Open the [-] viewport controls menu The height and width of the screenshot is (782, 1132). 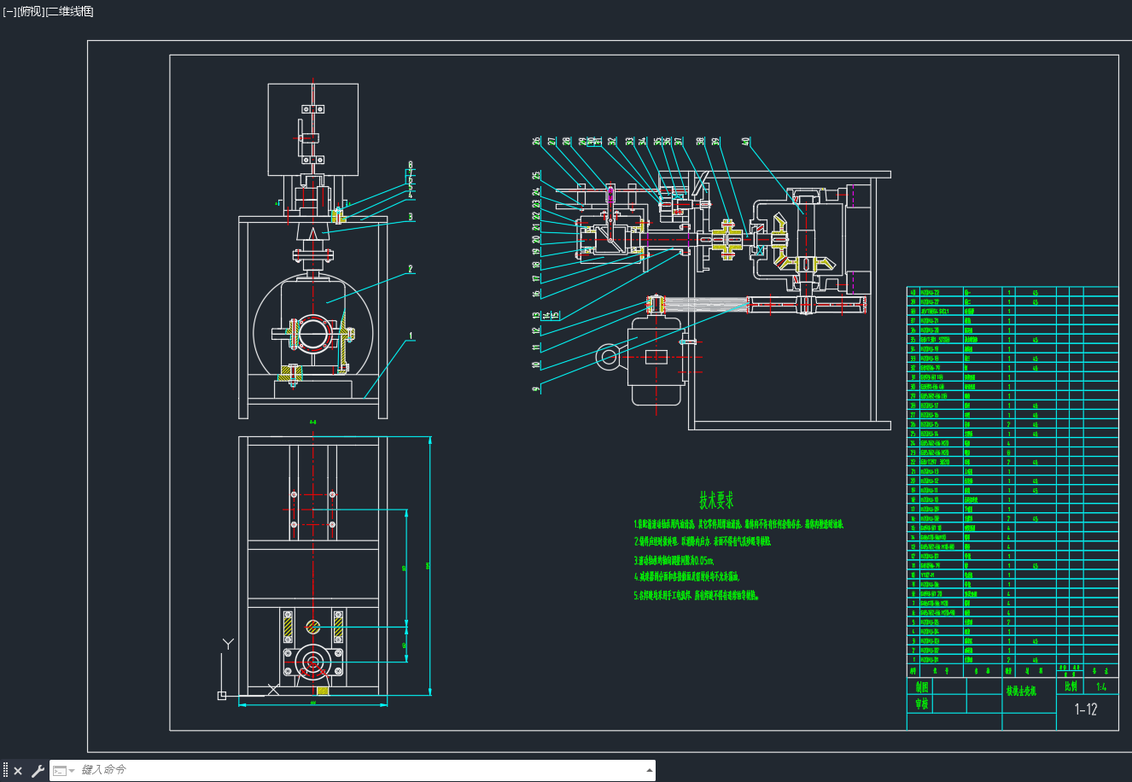pyautogui.click(x=9, y=11)
